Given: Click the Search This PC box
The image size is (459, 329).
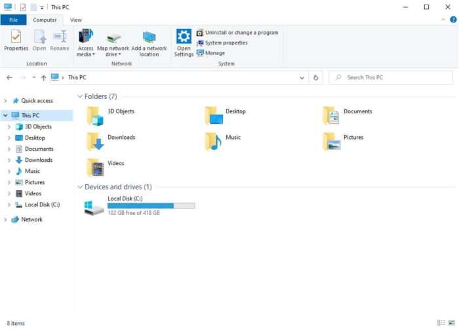Looking at the screenshot, I should [391, 77].
